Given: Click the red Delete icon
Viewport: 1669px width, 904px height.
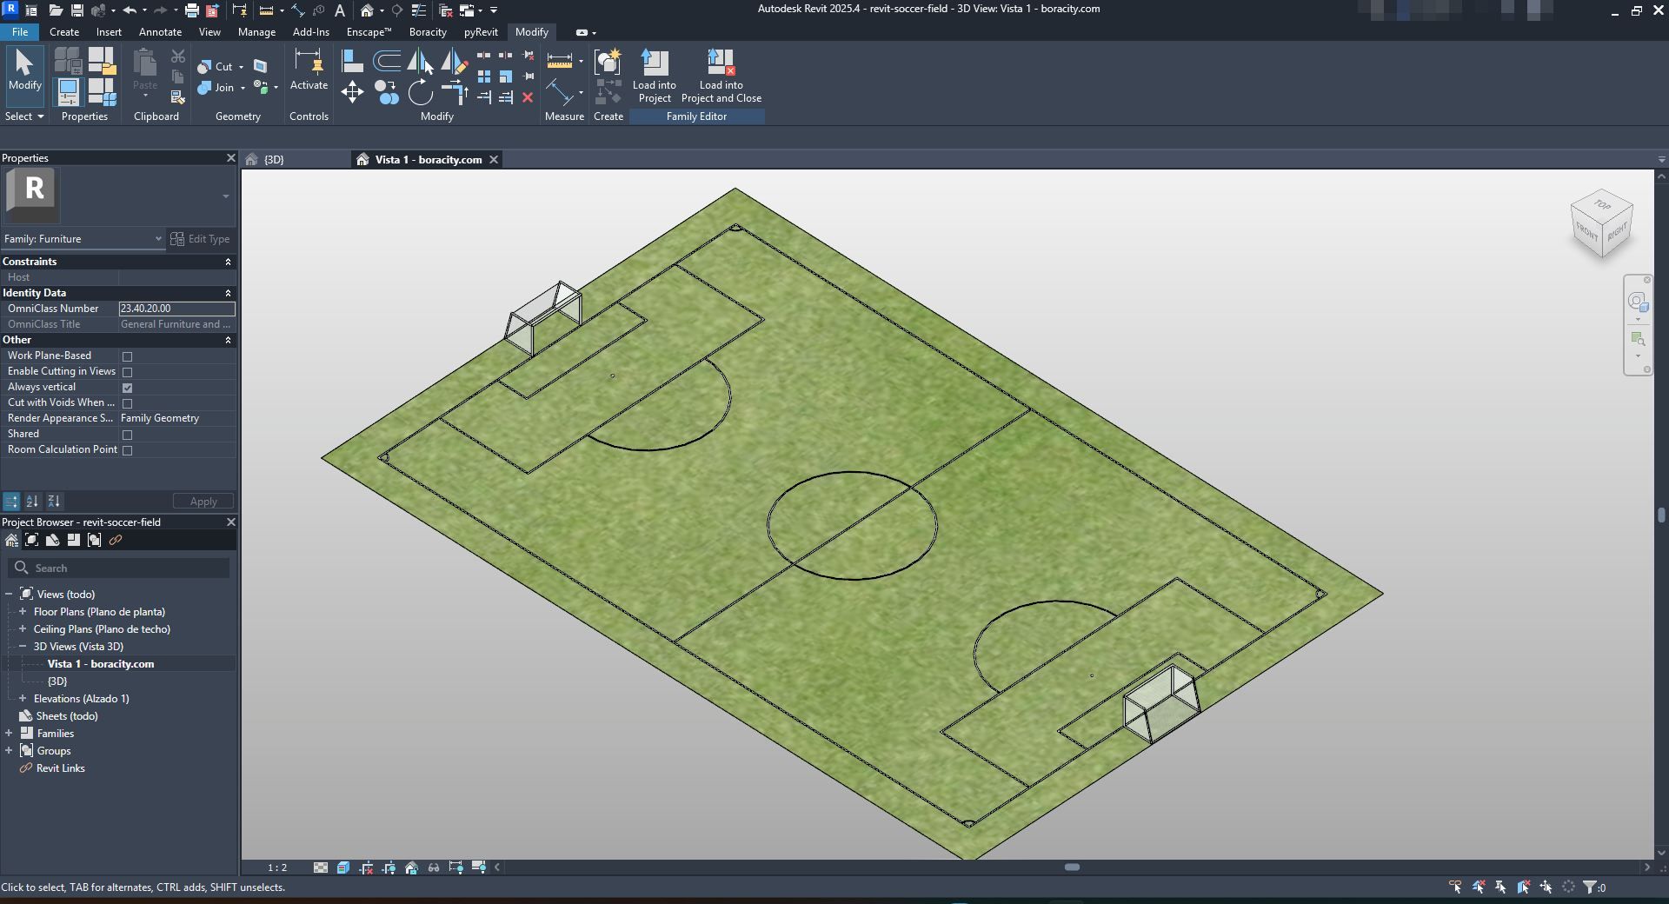Looking at the screenshot, I should [x=528, y=97].
